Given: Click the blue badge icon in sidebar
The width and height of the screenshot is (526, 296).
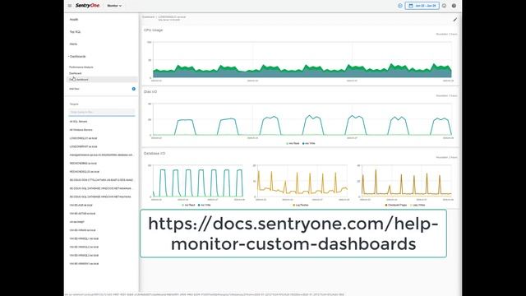Looking at the screenshot, I should point(133,89).
